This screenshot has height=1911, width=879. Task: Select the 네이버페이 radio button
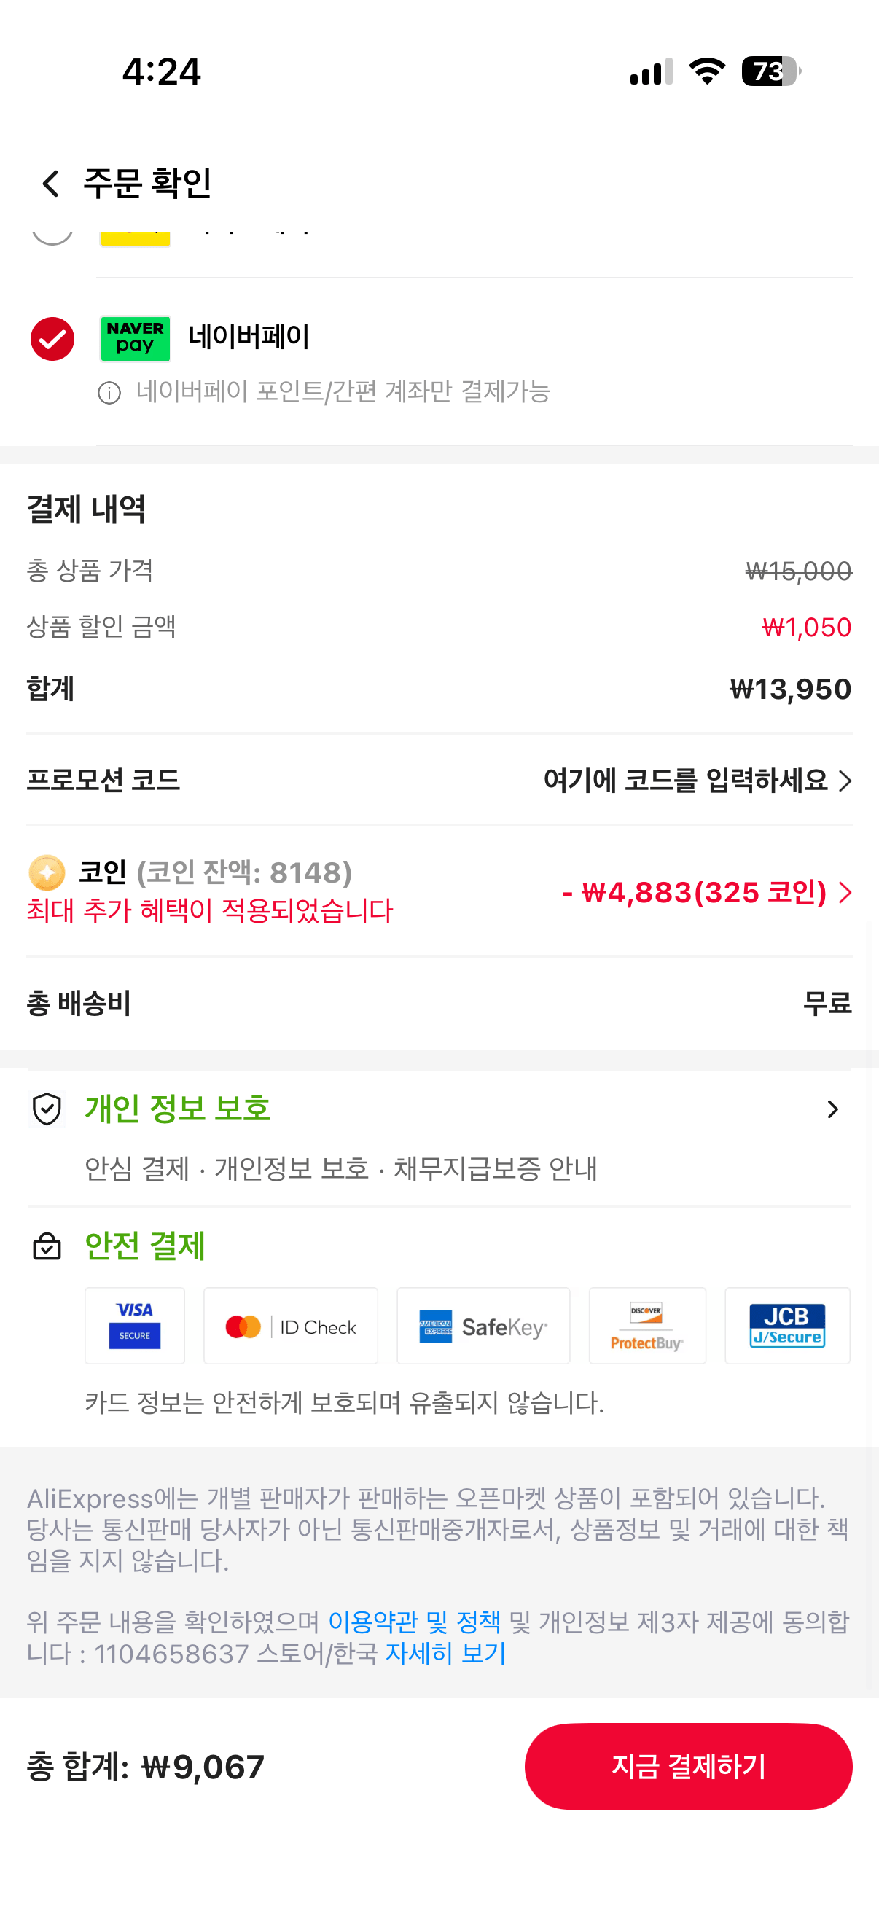pyautogui.click(x=52, y=339)
